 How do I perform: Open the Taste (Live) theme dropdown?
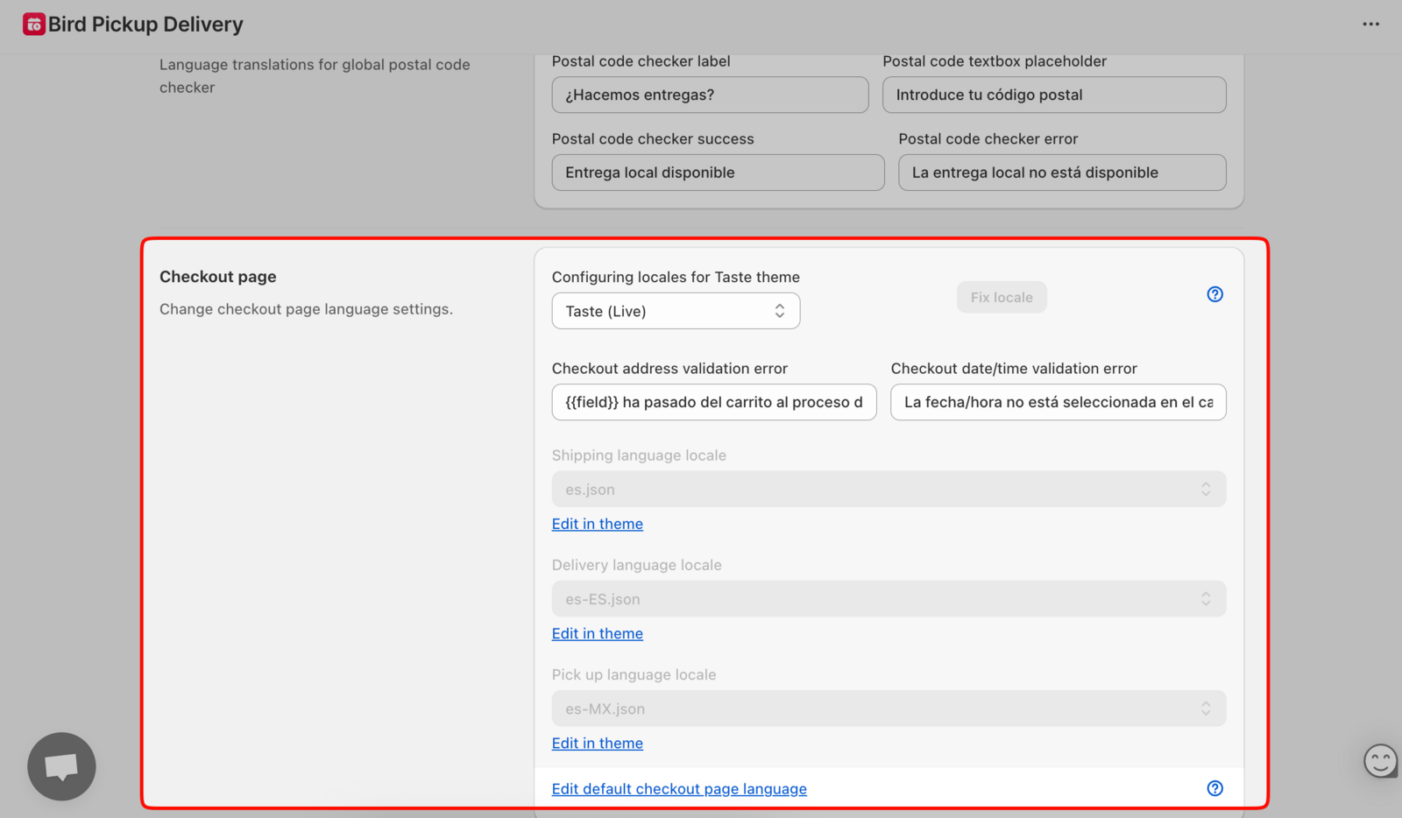676,311
